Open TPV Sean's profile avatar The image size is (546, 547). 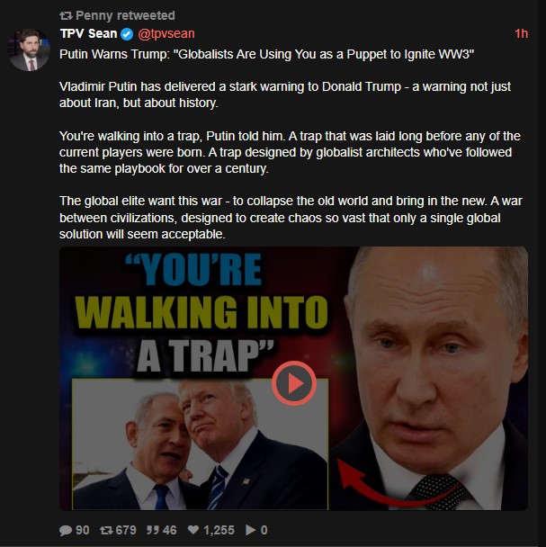pos(30,49)
